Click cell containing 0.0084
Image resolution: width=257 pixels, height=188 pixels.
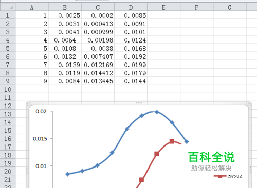pyautogui.click(x=65, y=81)
